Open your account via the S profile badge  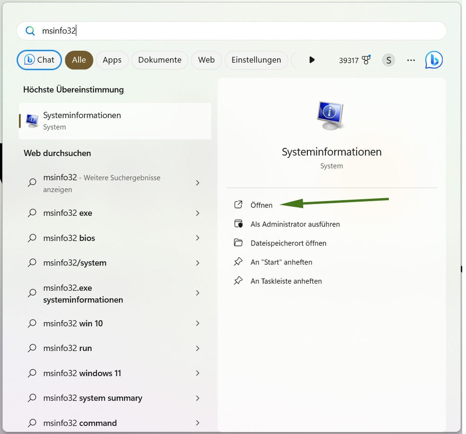click(x=388, y=60)
